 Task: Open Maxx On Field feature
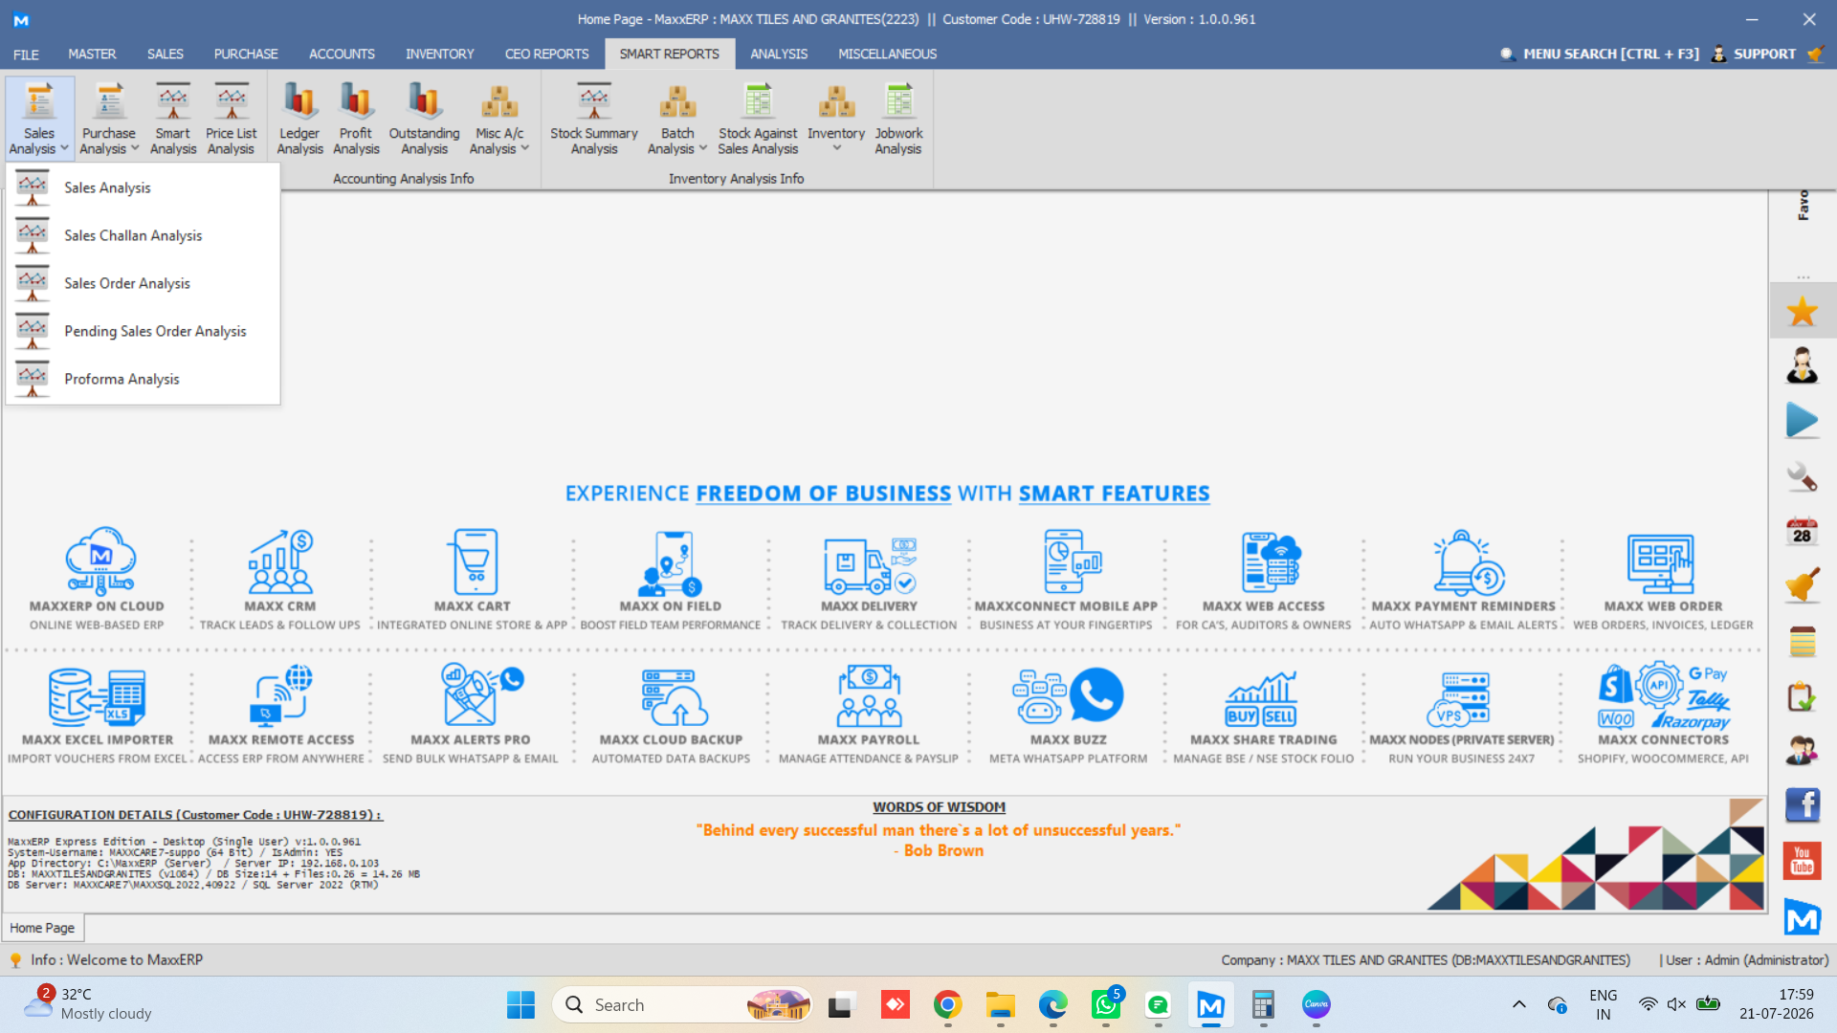click(x=671, y=579)
